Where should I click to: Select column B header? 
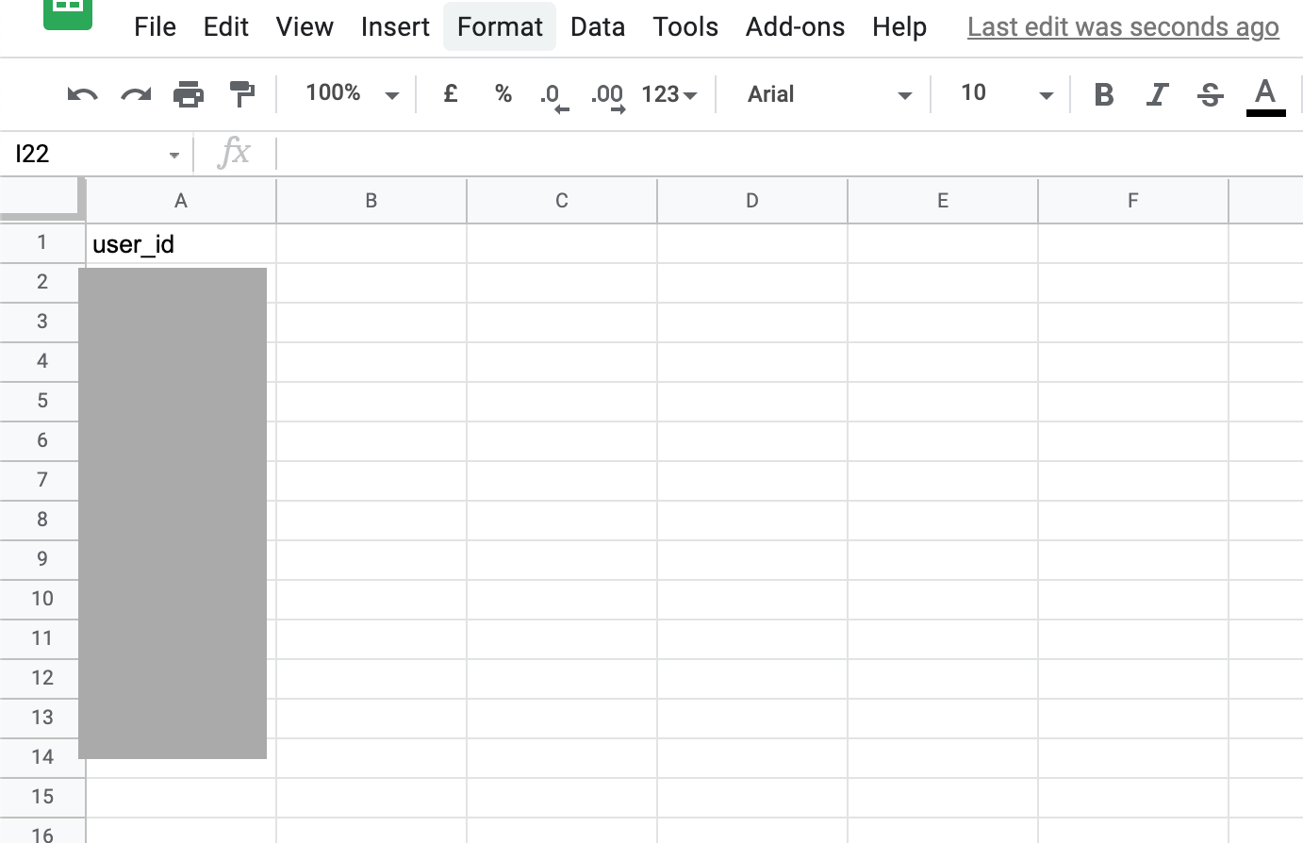[371, 200]
